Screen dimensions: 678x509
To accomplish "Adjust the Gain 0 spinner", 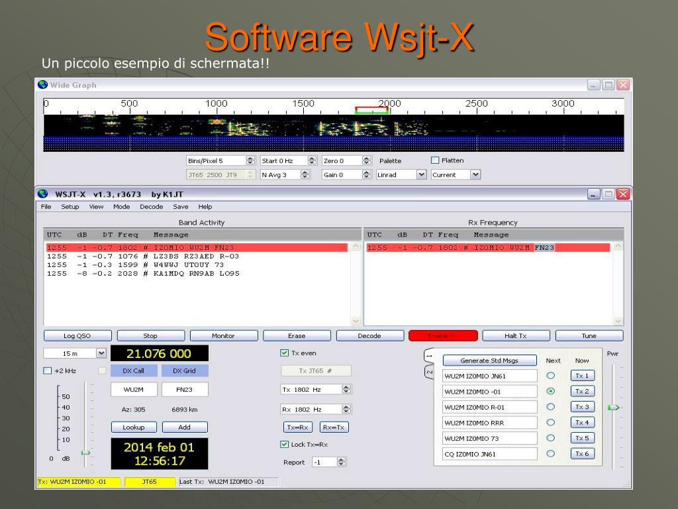I will (367, 174).
